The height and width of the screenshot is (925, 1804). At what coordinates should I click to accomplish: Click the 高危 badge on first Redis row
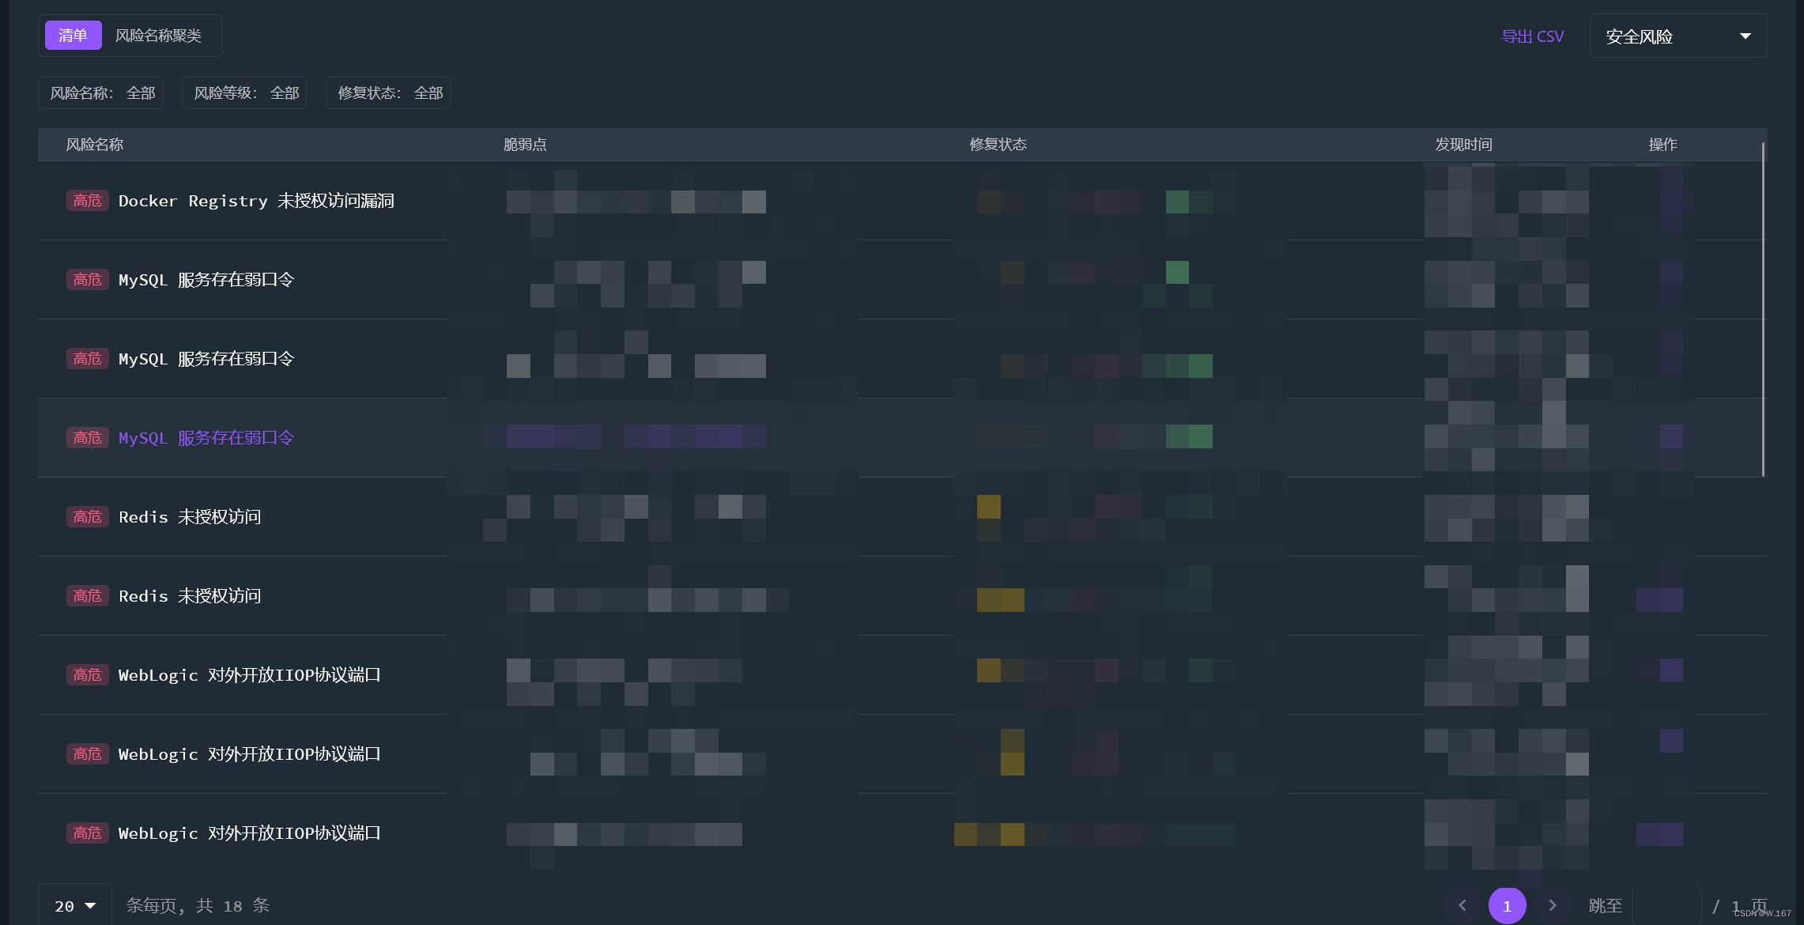87,517
